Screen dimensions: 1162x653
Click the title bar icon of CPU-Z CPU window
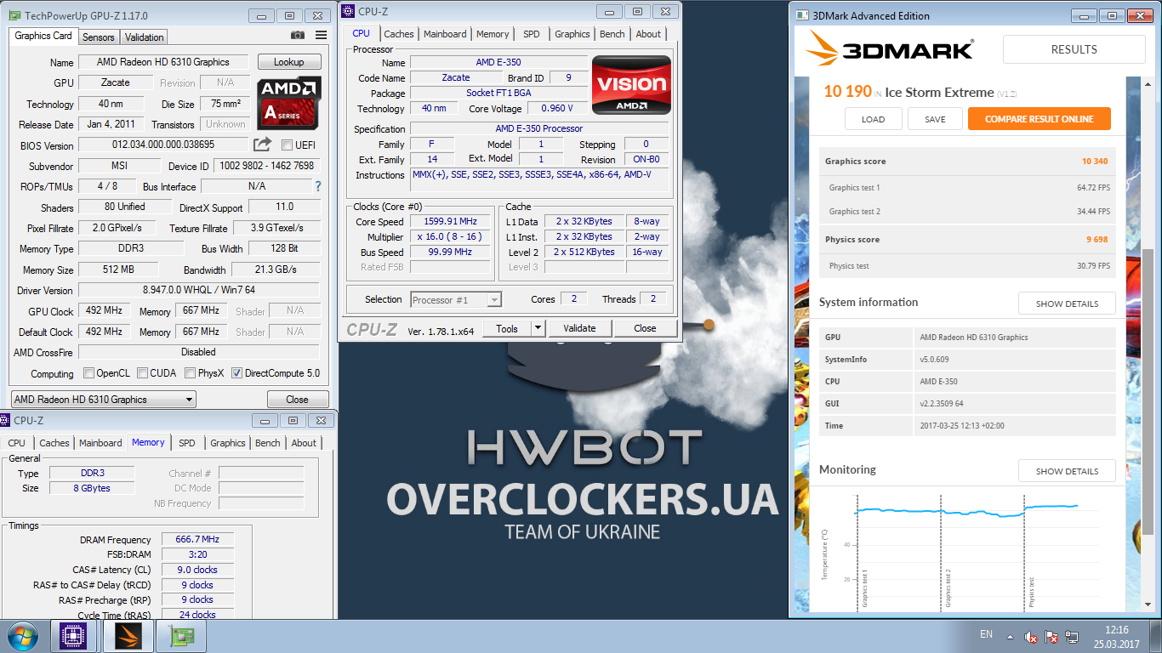[349, 11]
